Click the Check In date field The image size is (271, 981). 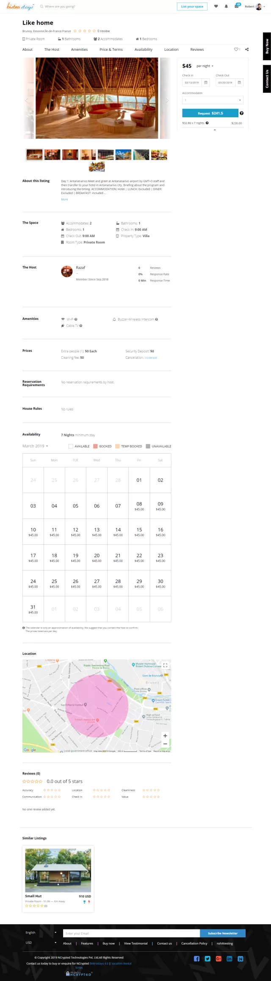(193, 83)
